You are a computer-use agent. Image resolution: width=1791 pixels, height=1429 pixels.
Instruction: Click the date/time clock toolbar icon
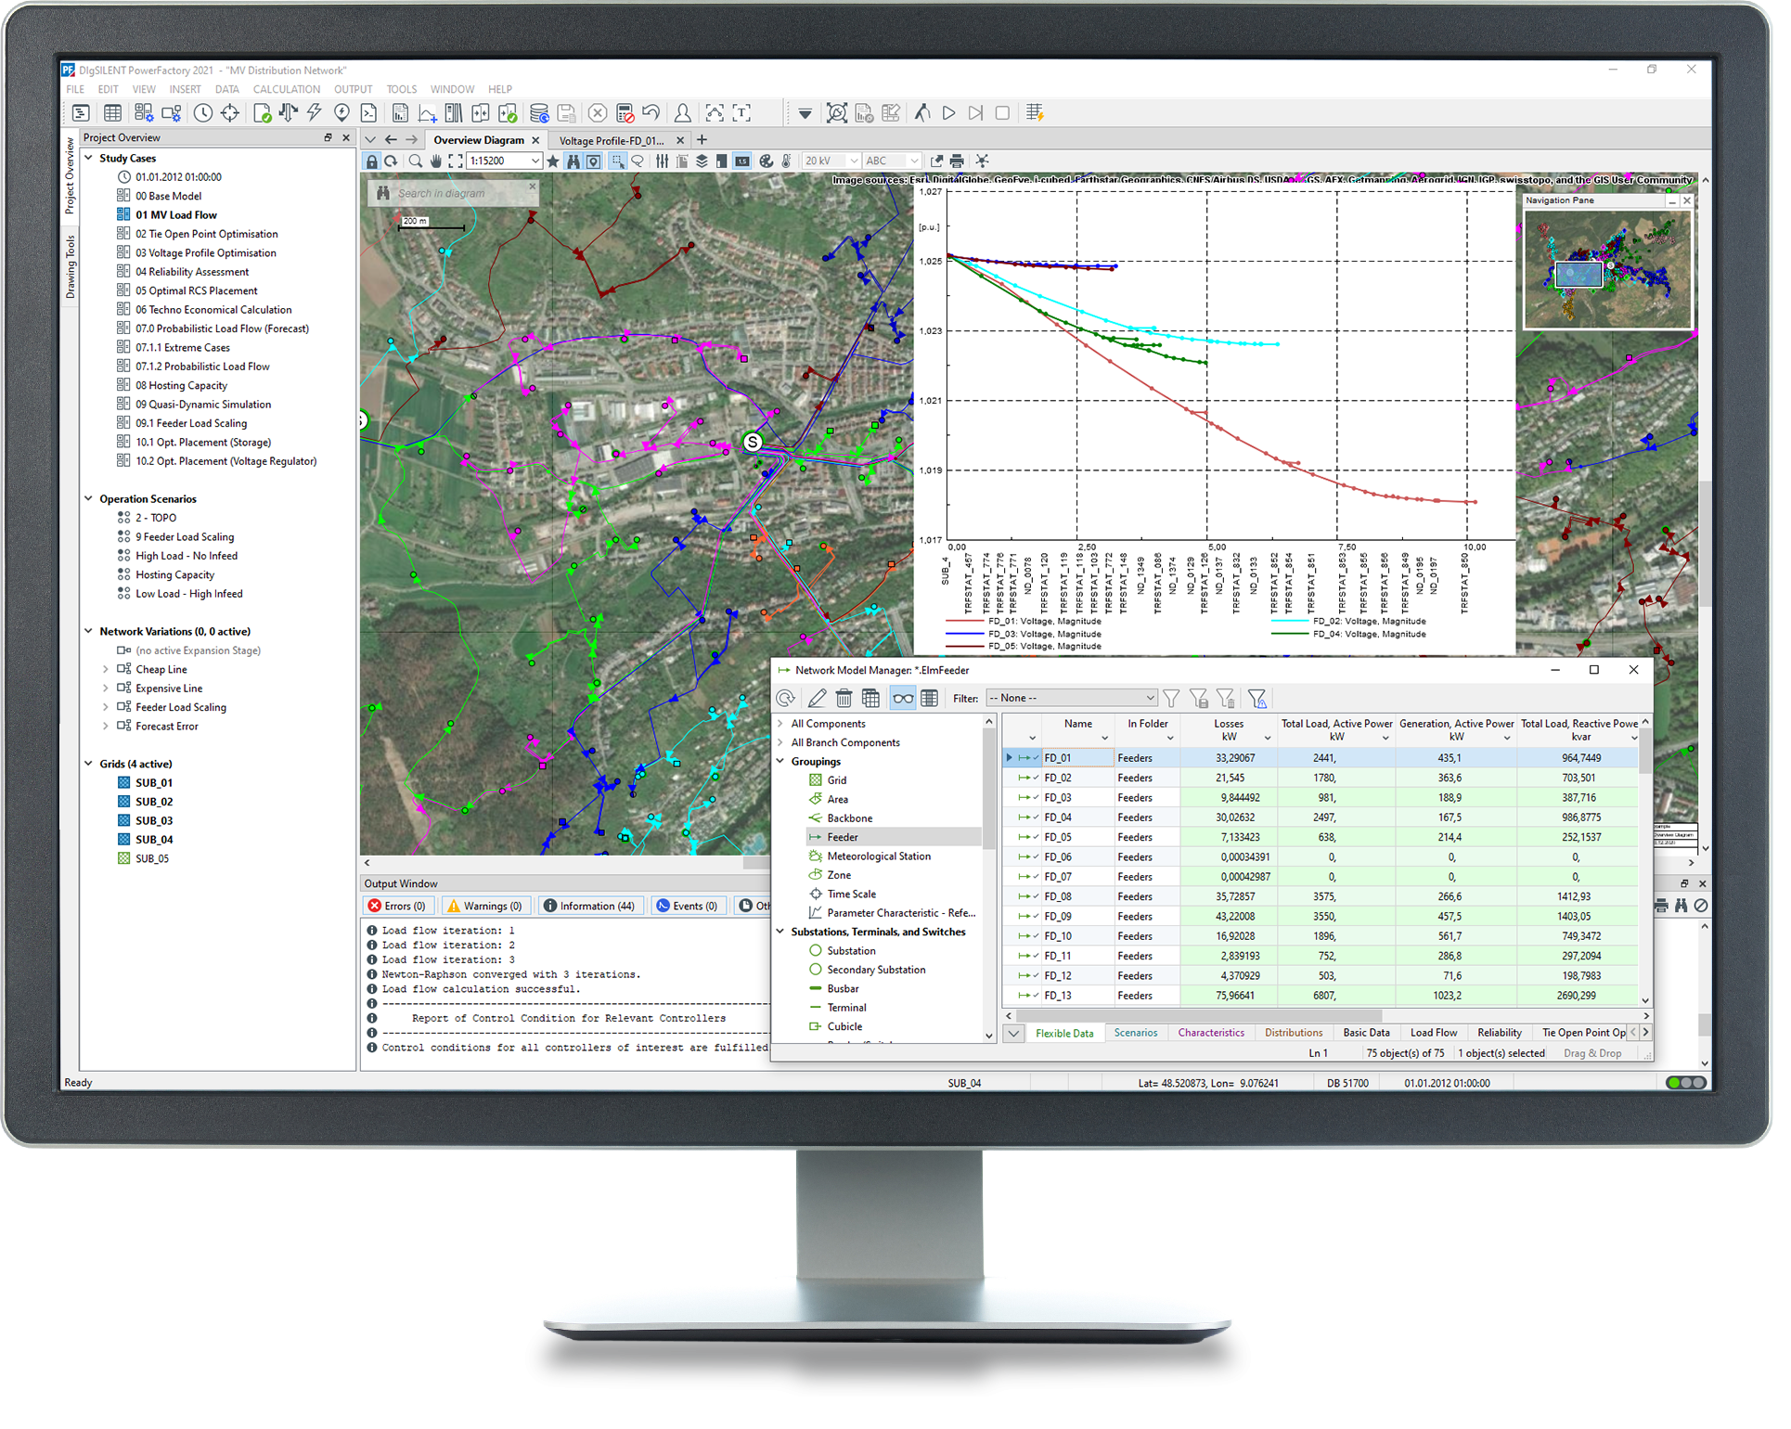(202, 113)
